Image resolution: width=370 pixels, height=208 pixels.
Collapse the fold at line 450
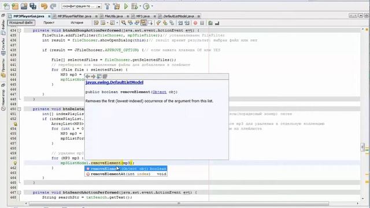click(19, 109)
